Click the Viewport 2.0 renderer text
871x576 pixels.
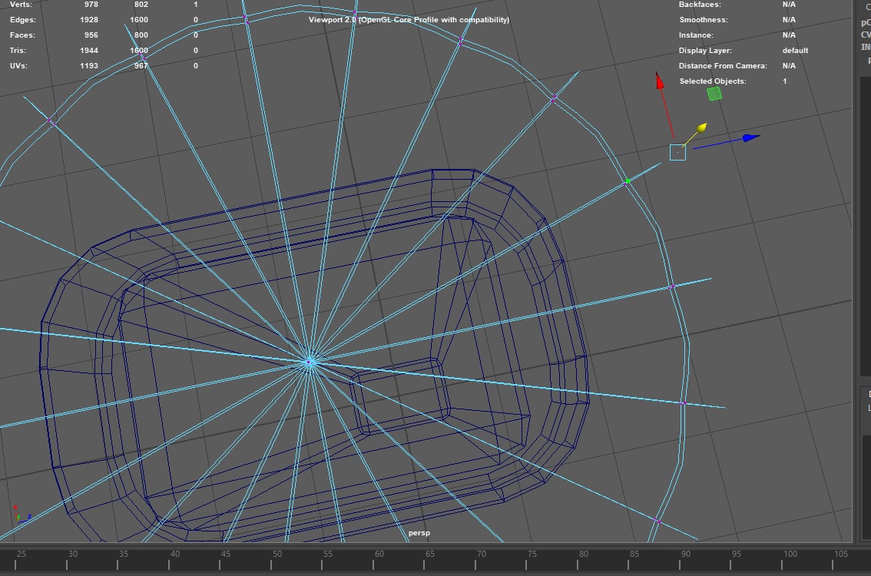(409, 19)
